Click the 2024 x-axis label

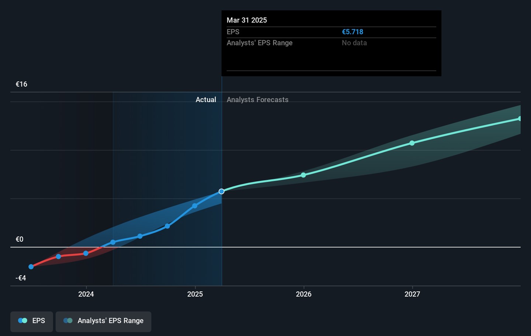tap(86, 294)
